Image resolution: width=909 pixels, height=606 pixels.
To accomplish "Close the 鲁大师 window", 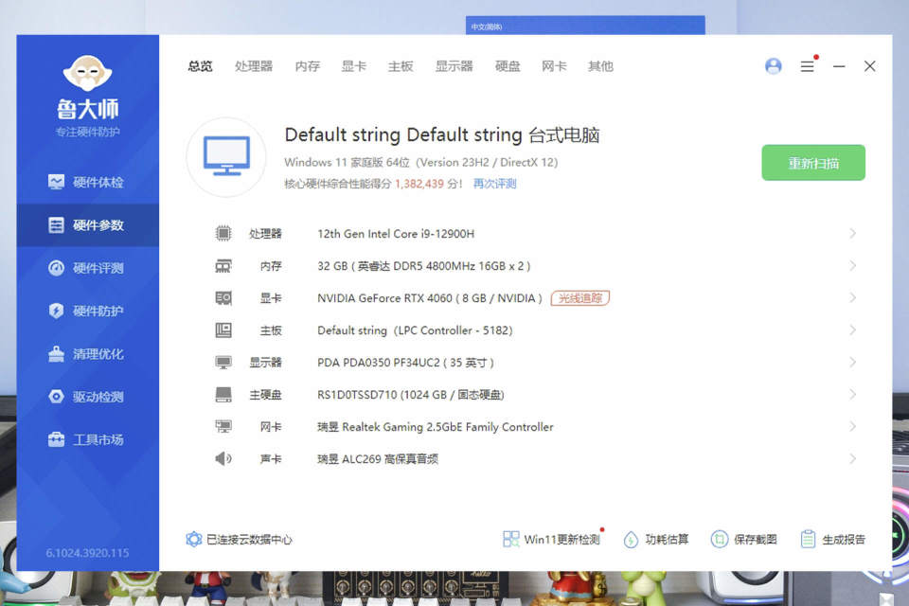I will [869, 66].
